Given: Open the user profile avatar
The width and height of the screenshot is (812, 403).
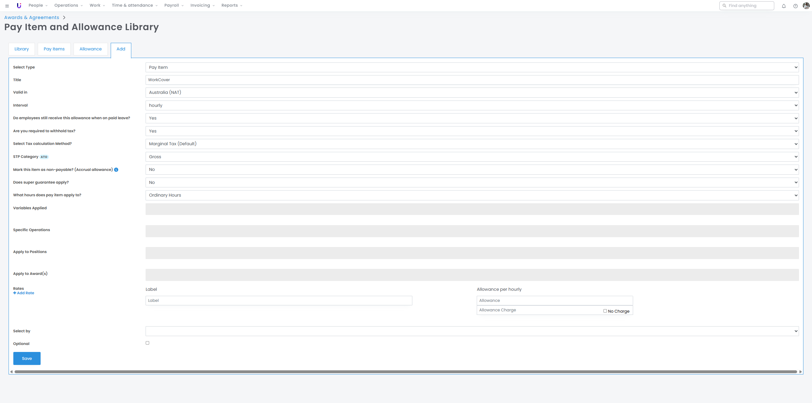Looking at the screenshot, I should [806, 6].
